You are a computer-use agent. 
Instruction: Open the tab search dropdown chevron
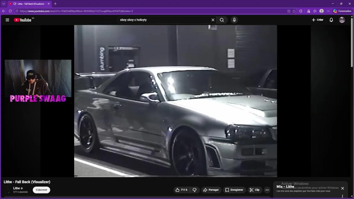pos(4,4)
